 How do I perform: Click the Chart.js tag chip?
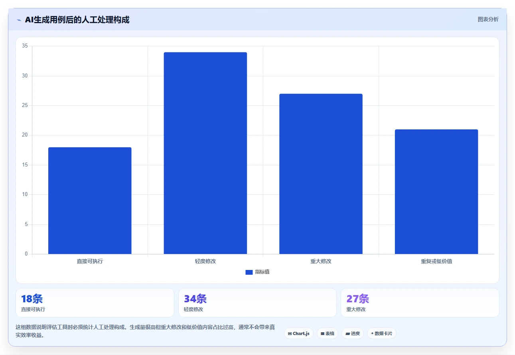tap(299, 333)
